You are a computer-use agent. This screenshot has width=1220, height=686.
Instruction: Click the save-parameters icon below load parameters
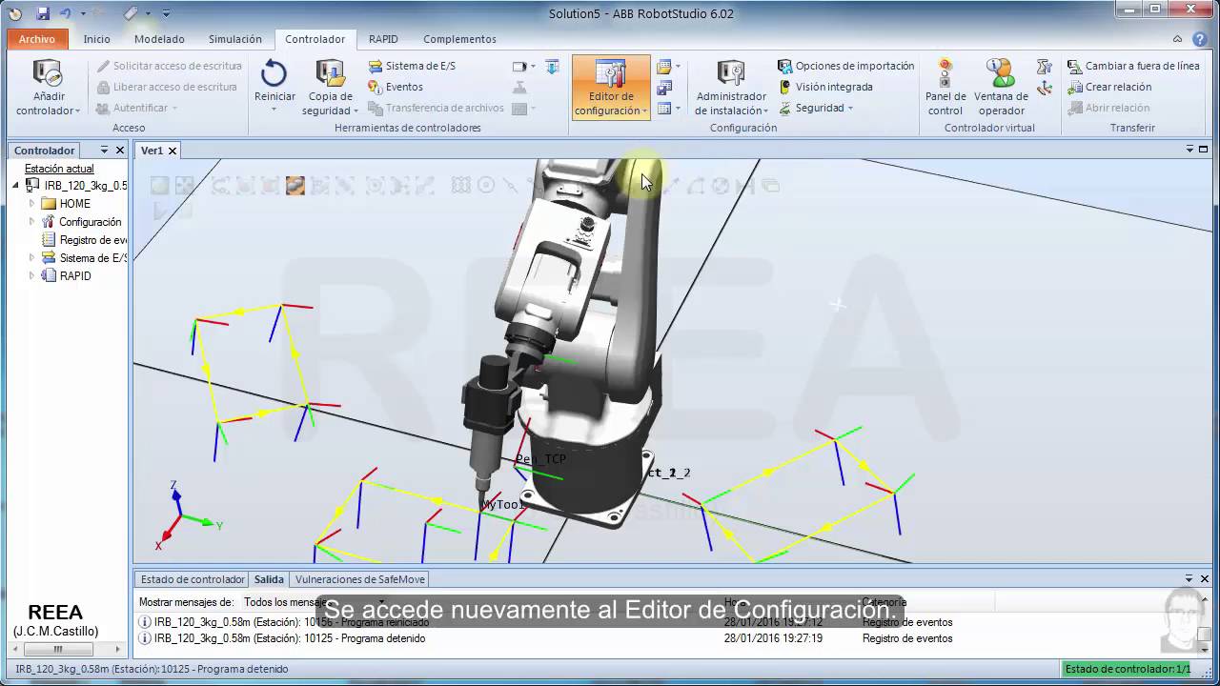pos(664,88)
